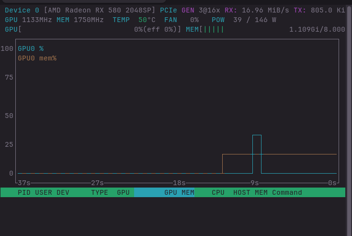Screen dimensions: 352x236
Task: Click the POW 39 / 146 W reading
Action: (244, 20)
